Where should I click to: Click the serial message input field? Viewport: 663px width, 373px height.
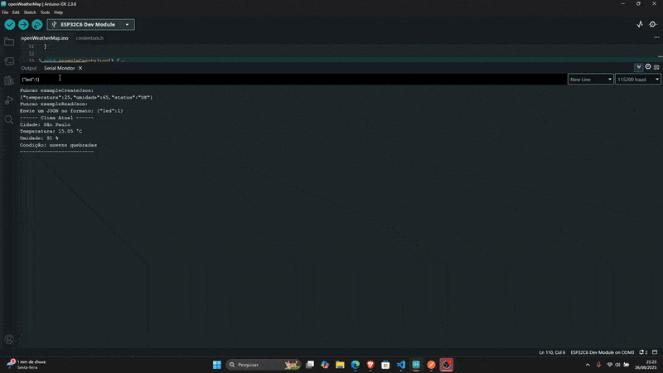tap(290, 80)
